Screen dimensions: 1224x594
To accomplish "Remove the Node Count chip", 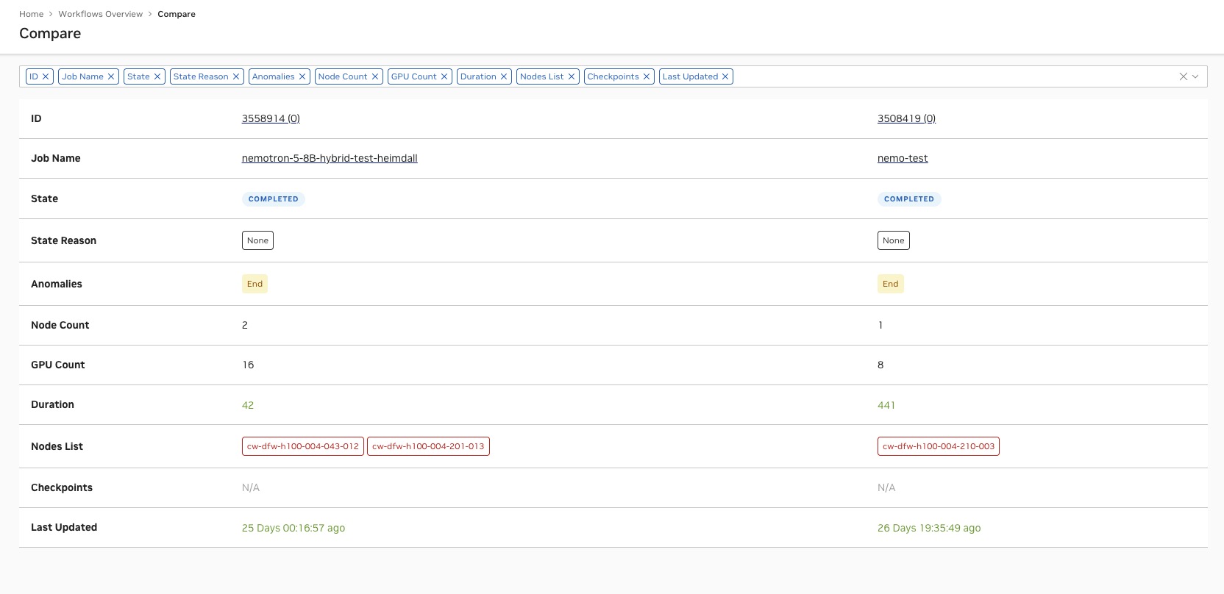I will (x=375, y=76).
